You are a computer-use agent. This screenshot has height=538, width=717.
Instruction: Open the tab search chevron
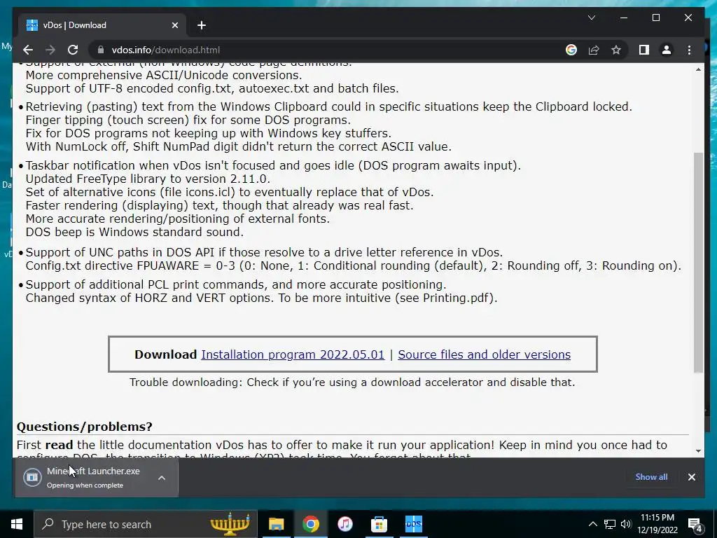click(591, 18)
